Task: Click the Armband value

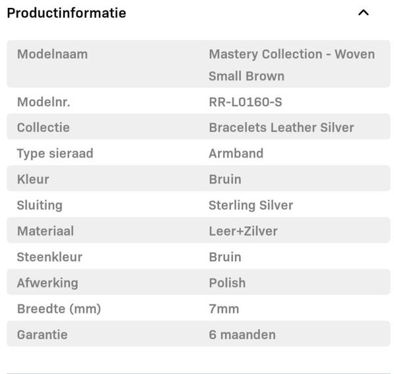Action: 236,154
